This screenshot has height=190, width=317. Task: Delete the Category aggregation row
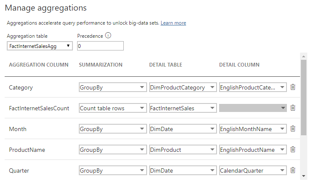click(293, 87)
